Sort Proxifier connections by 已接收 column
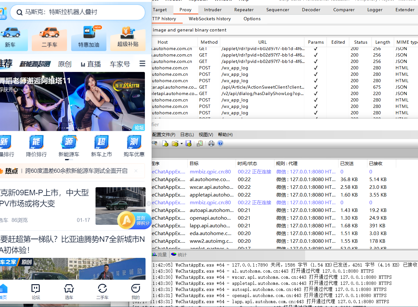 click(x=381, y=163)
